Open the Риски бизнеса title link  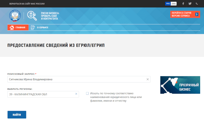50,16
